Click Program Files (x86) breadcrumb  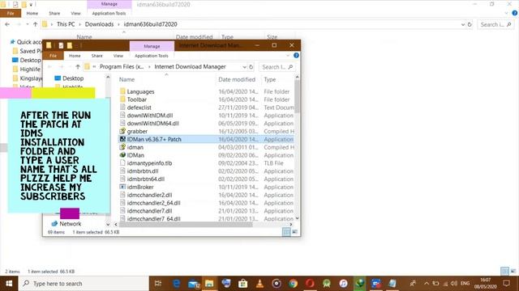(122, 66)
